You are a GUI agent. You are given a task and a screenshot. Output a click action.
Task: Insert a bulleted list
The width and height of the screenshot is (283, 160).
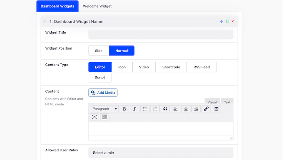(x=145, y=109)
